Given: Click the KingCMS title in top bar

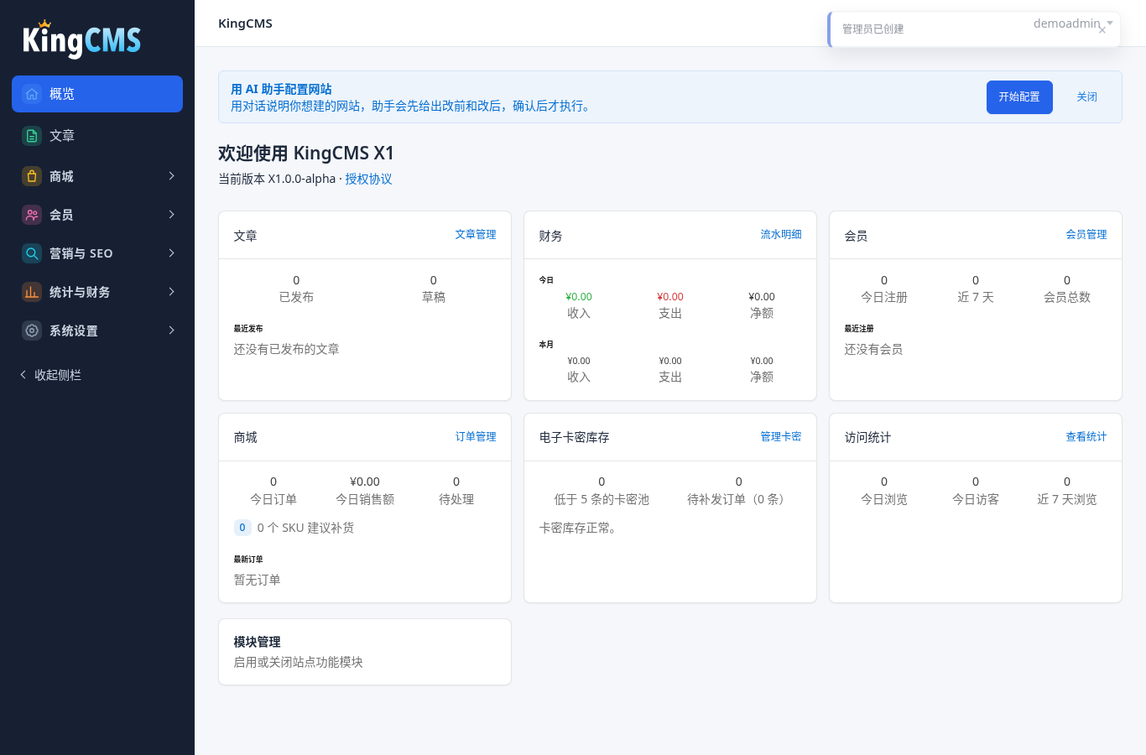Looking at the screenshot, I should 245,23.
